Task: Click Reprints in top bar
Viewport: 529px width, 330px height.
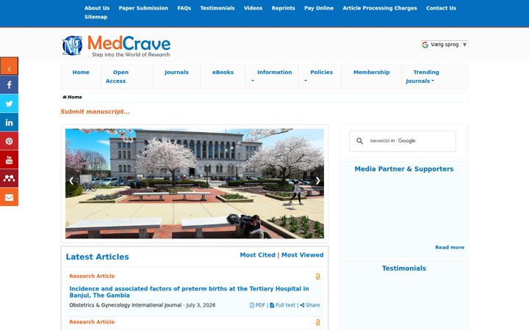Action: (x=283, y=8)
